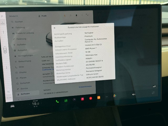
Task: Open the Planen settings
Action: click(22, 78)
